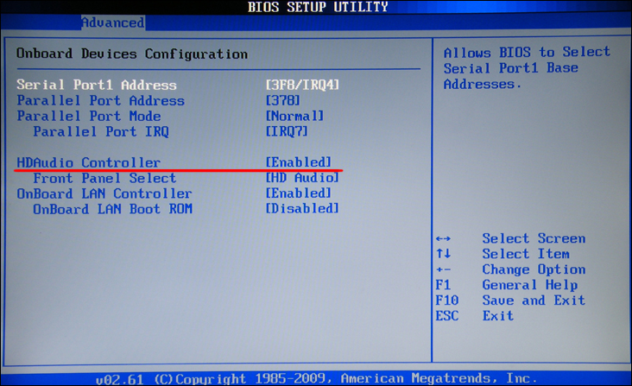
Task: Highlight the HDAudio Controller row label
Action: pyautogui.click(x=88, y=162)
